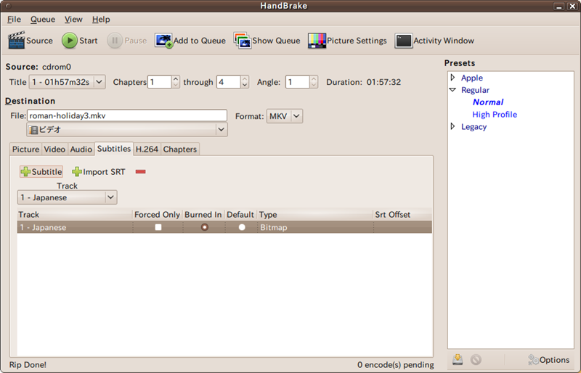Open the Title dropdown 1 - 01h57m32s
The image size is (581, 373).
point(67,82)
